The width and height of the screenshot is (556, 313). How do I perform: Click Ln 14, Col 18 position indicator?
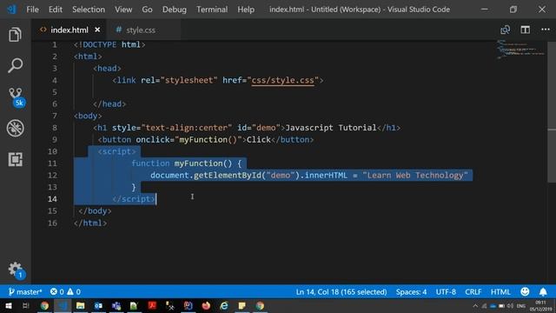[x=341, y=292]
